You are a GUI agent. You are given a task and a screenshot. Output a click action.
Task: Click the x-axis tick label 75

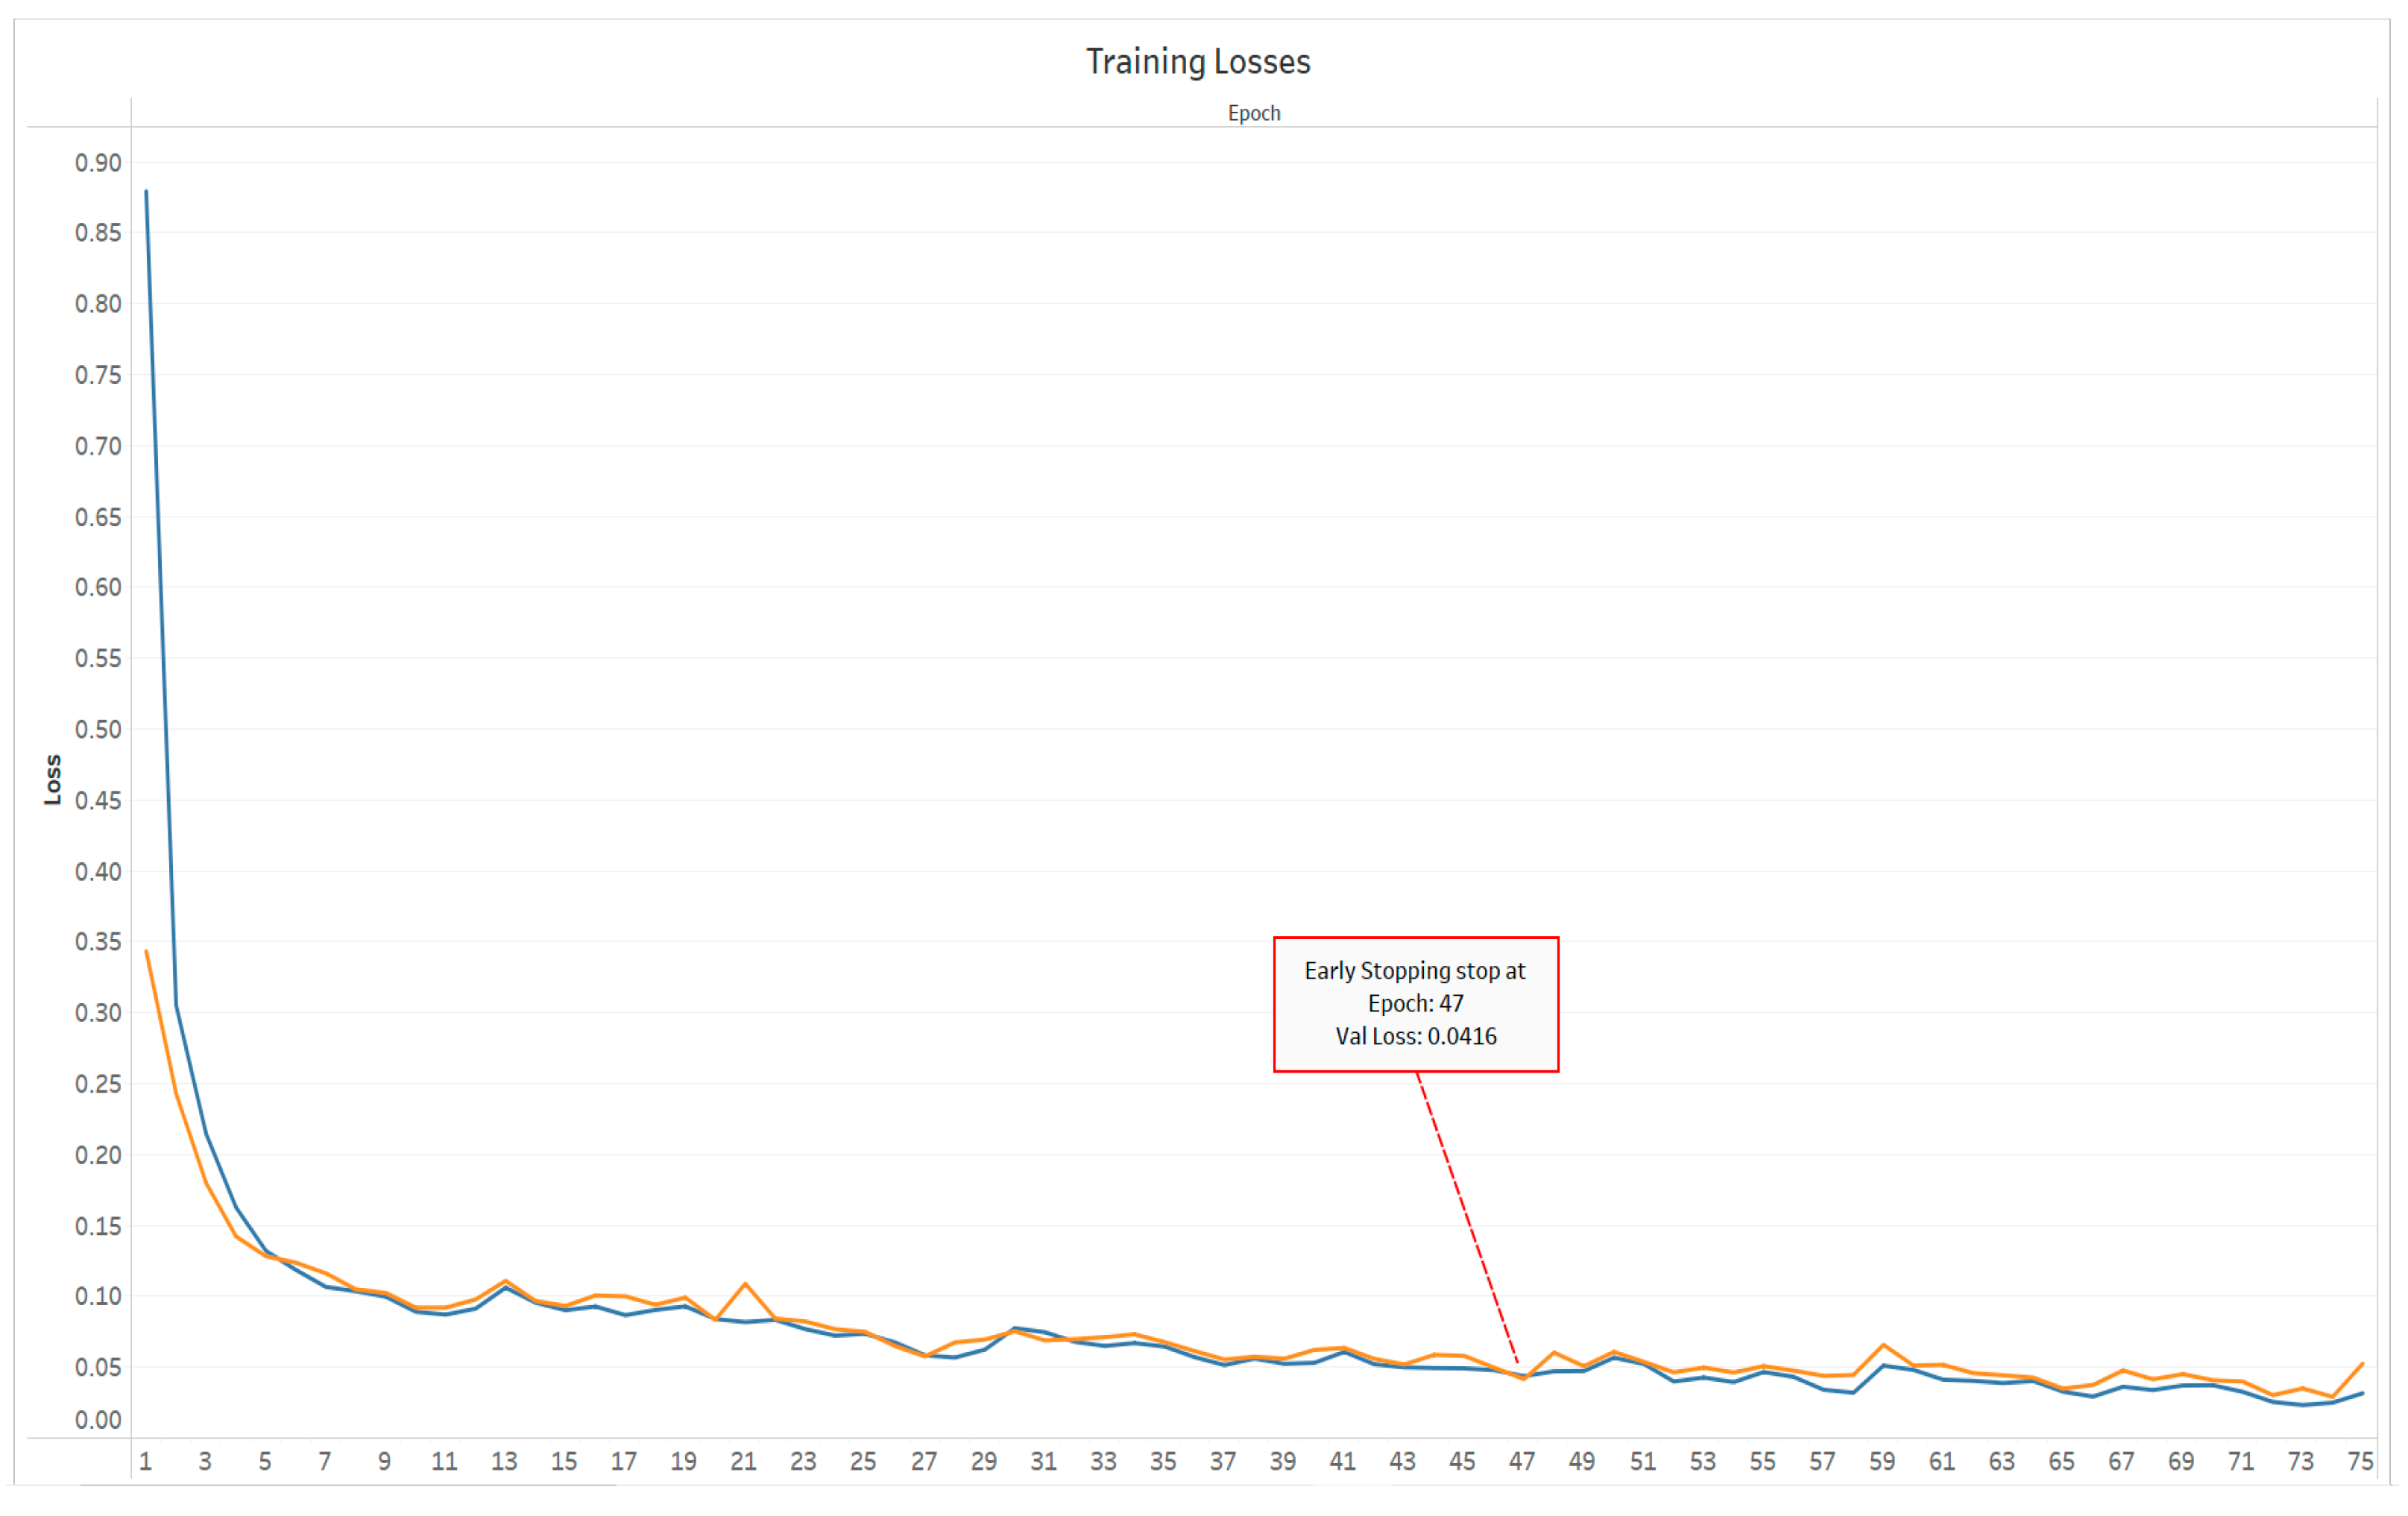click(2359, 1461)
